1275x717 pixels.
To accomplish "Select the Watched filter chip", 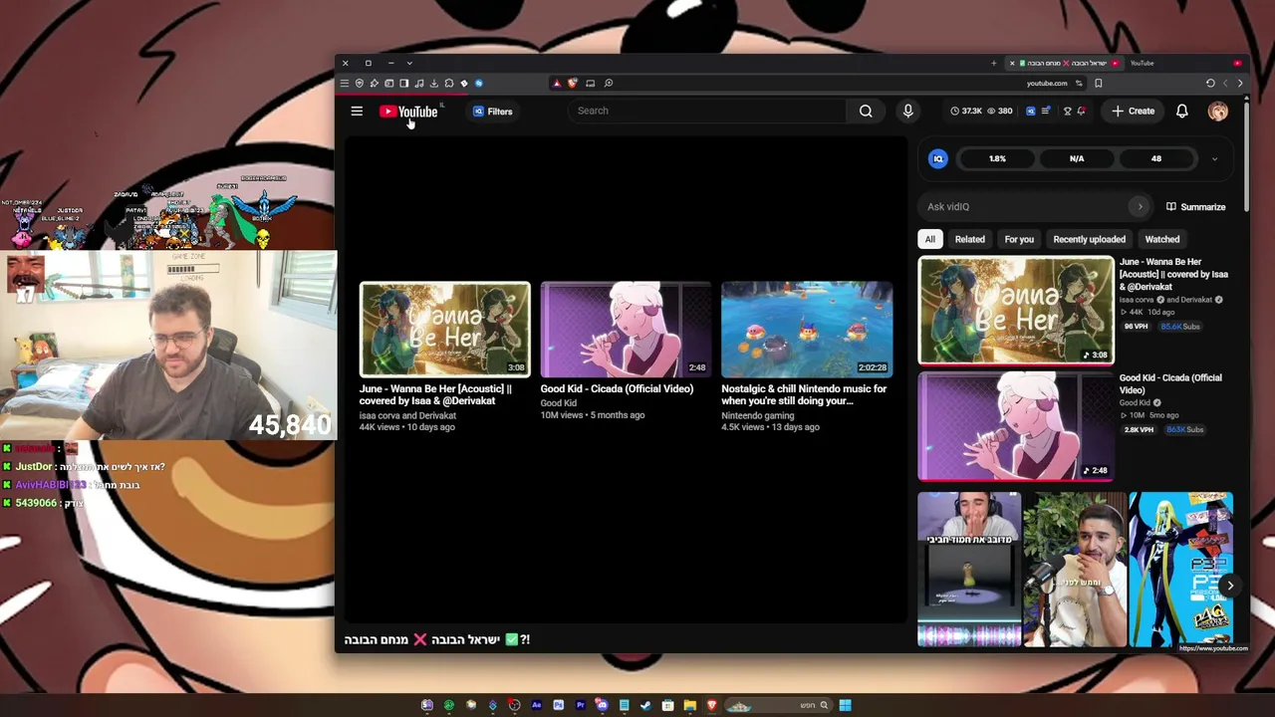I will point(1161,239).
